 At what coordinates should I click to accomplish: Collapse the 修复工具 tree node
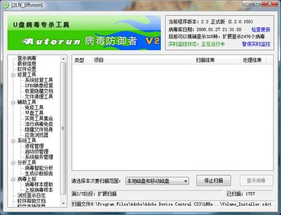[x=13, y=75]
